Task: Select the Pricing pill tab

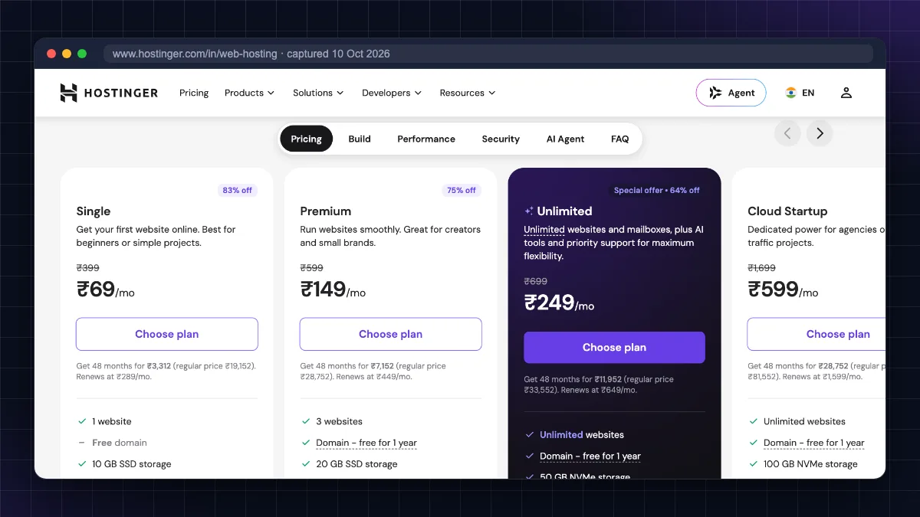Action: pyautogui.click(x=306, y=139)
